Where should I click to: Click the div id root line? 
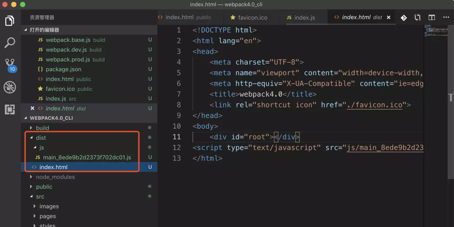[x=254, y=137]
